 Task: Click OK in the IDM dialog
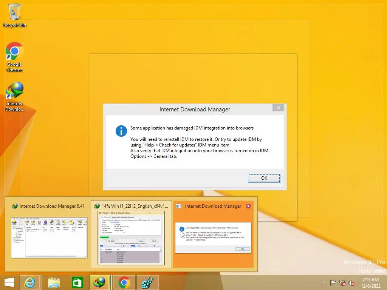coord(264,178)
